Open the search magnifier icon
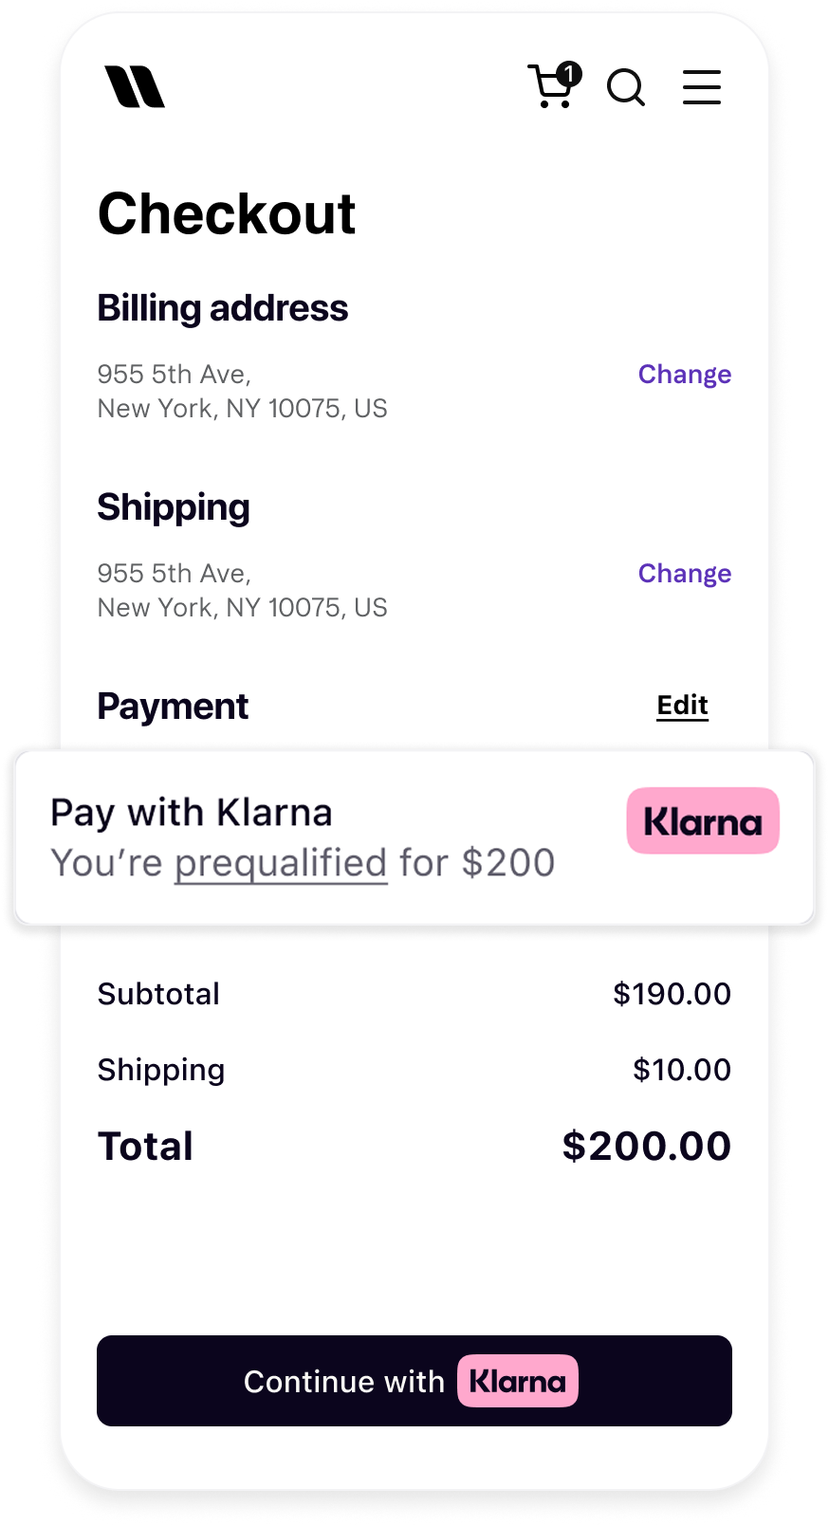Screen dimensions: 829x1525 (626, 88)
